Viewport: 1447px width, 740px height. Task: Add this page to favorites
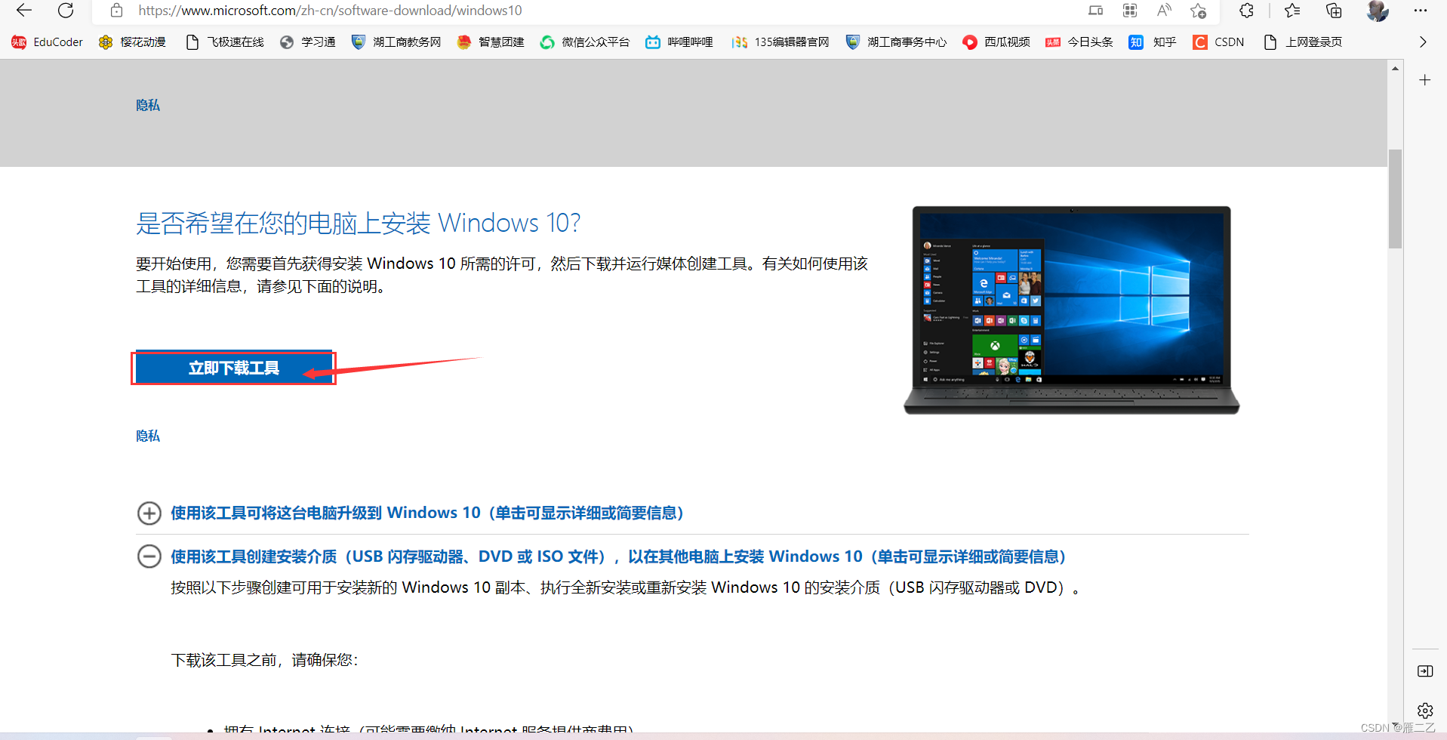tap(1199, 11)
